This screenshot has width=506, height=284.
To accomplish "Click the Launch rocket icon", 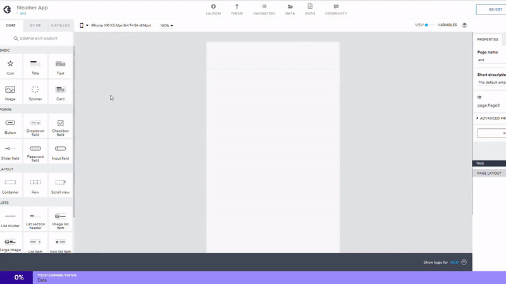I will click(x=213, y=7).
